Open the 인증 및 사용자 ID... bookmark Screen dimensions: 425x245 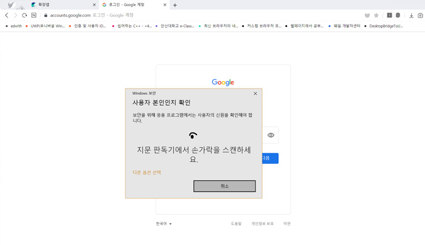coord(88,26)
